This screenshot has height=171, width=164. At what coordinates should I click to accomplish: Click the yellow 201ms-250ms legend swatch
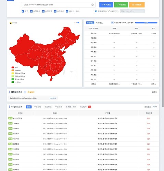pos(13,73)
